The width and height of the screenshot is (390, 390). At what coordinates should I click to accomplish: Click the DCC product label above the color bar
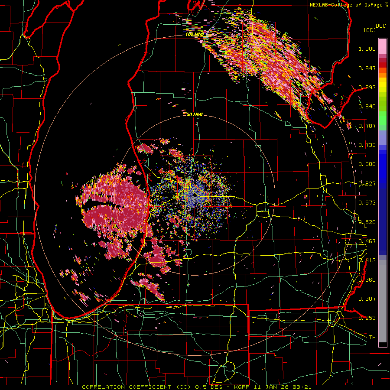(x=380, y=26)
